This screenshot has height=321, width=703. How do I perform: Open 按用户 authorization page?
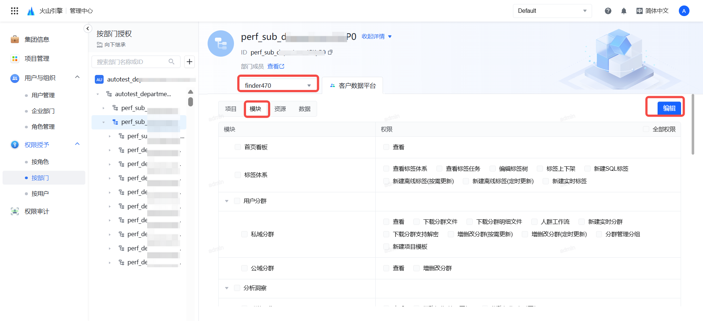(40, 193)
